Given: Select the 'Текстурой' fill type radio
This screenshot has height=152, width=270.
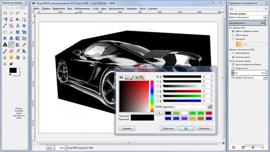Looking at the screenshot, I should [x=233, y=39].
